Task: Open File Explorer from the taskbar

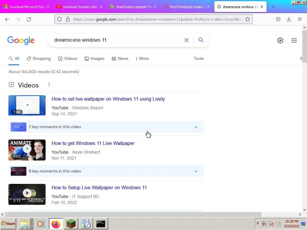Action: pyautogui.click(x=25, y=224)
